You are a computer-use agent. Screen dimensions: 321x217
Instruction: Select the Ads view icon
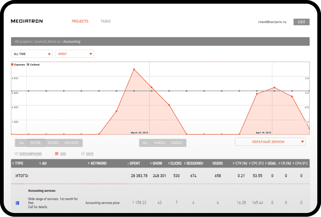tap(57, 154)
